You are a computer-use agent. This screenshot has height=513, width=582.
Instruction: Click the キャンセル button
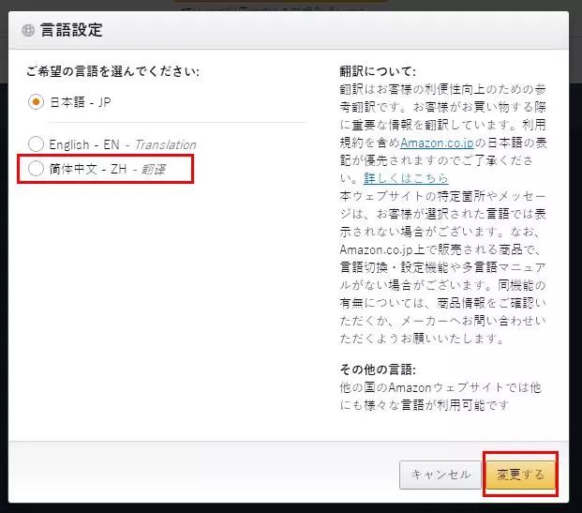[x=440, y=475]
